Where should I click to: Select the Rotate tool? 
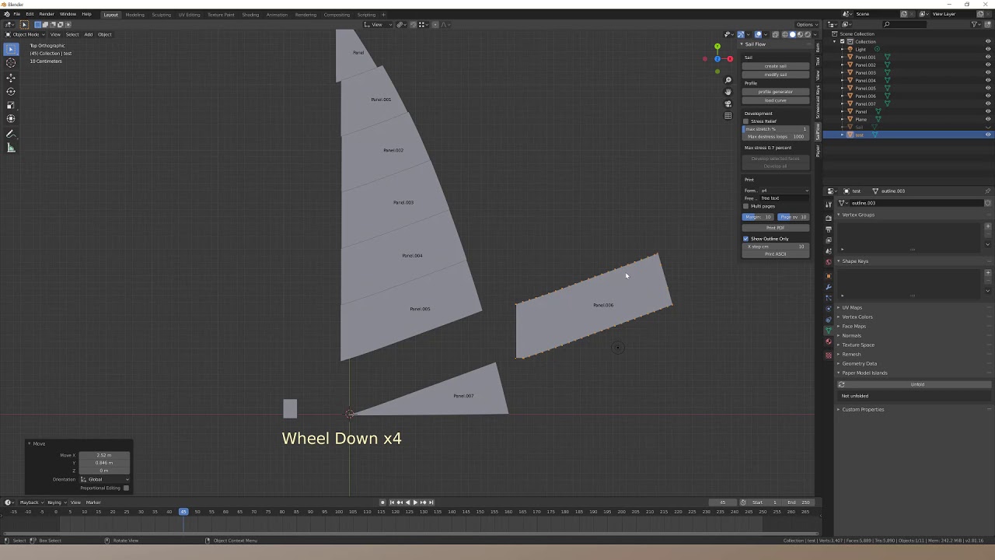[11, 91]
